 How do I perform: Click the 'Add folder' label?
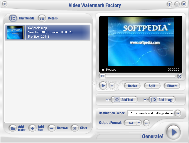tap(22, 128)
